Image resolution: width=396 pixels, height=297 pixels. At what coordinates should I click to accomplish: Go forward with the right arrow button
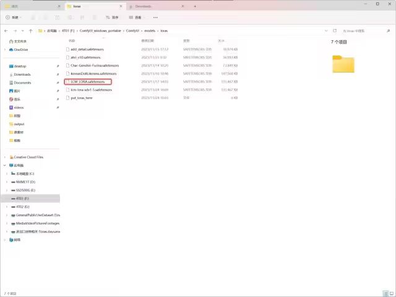click(15, 31)
